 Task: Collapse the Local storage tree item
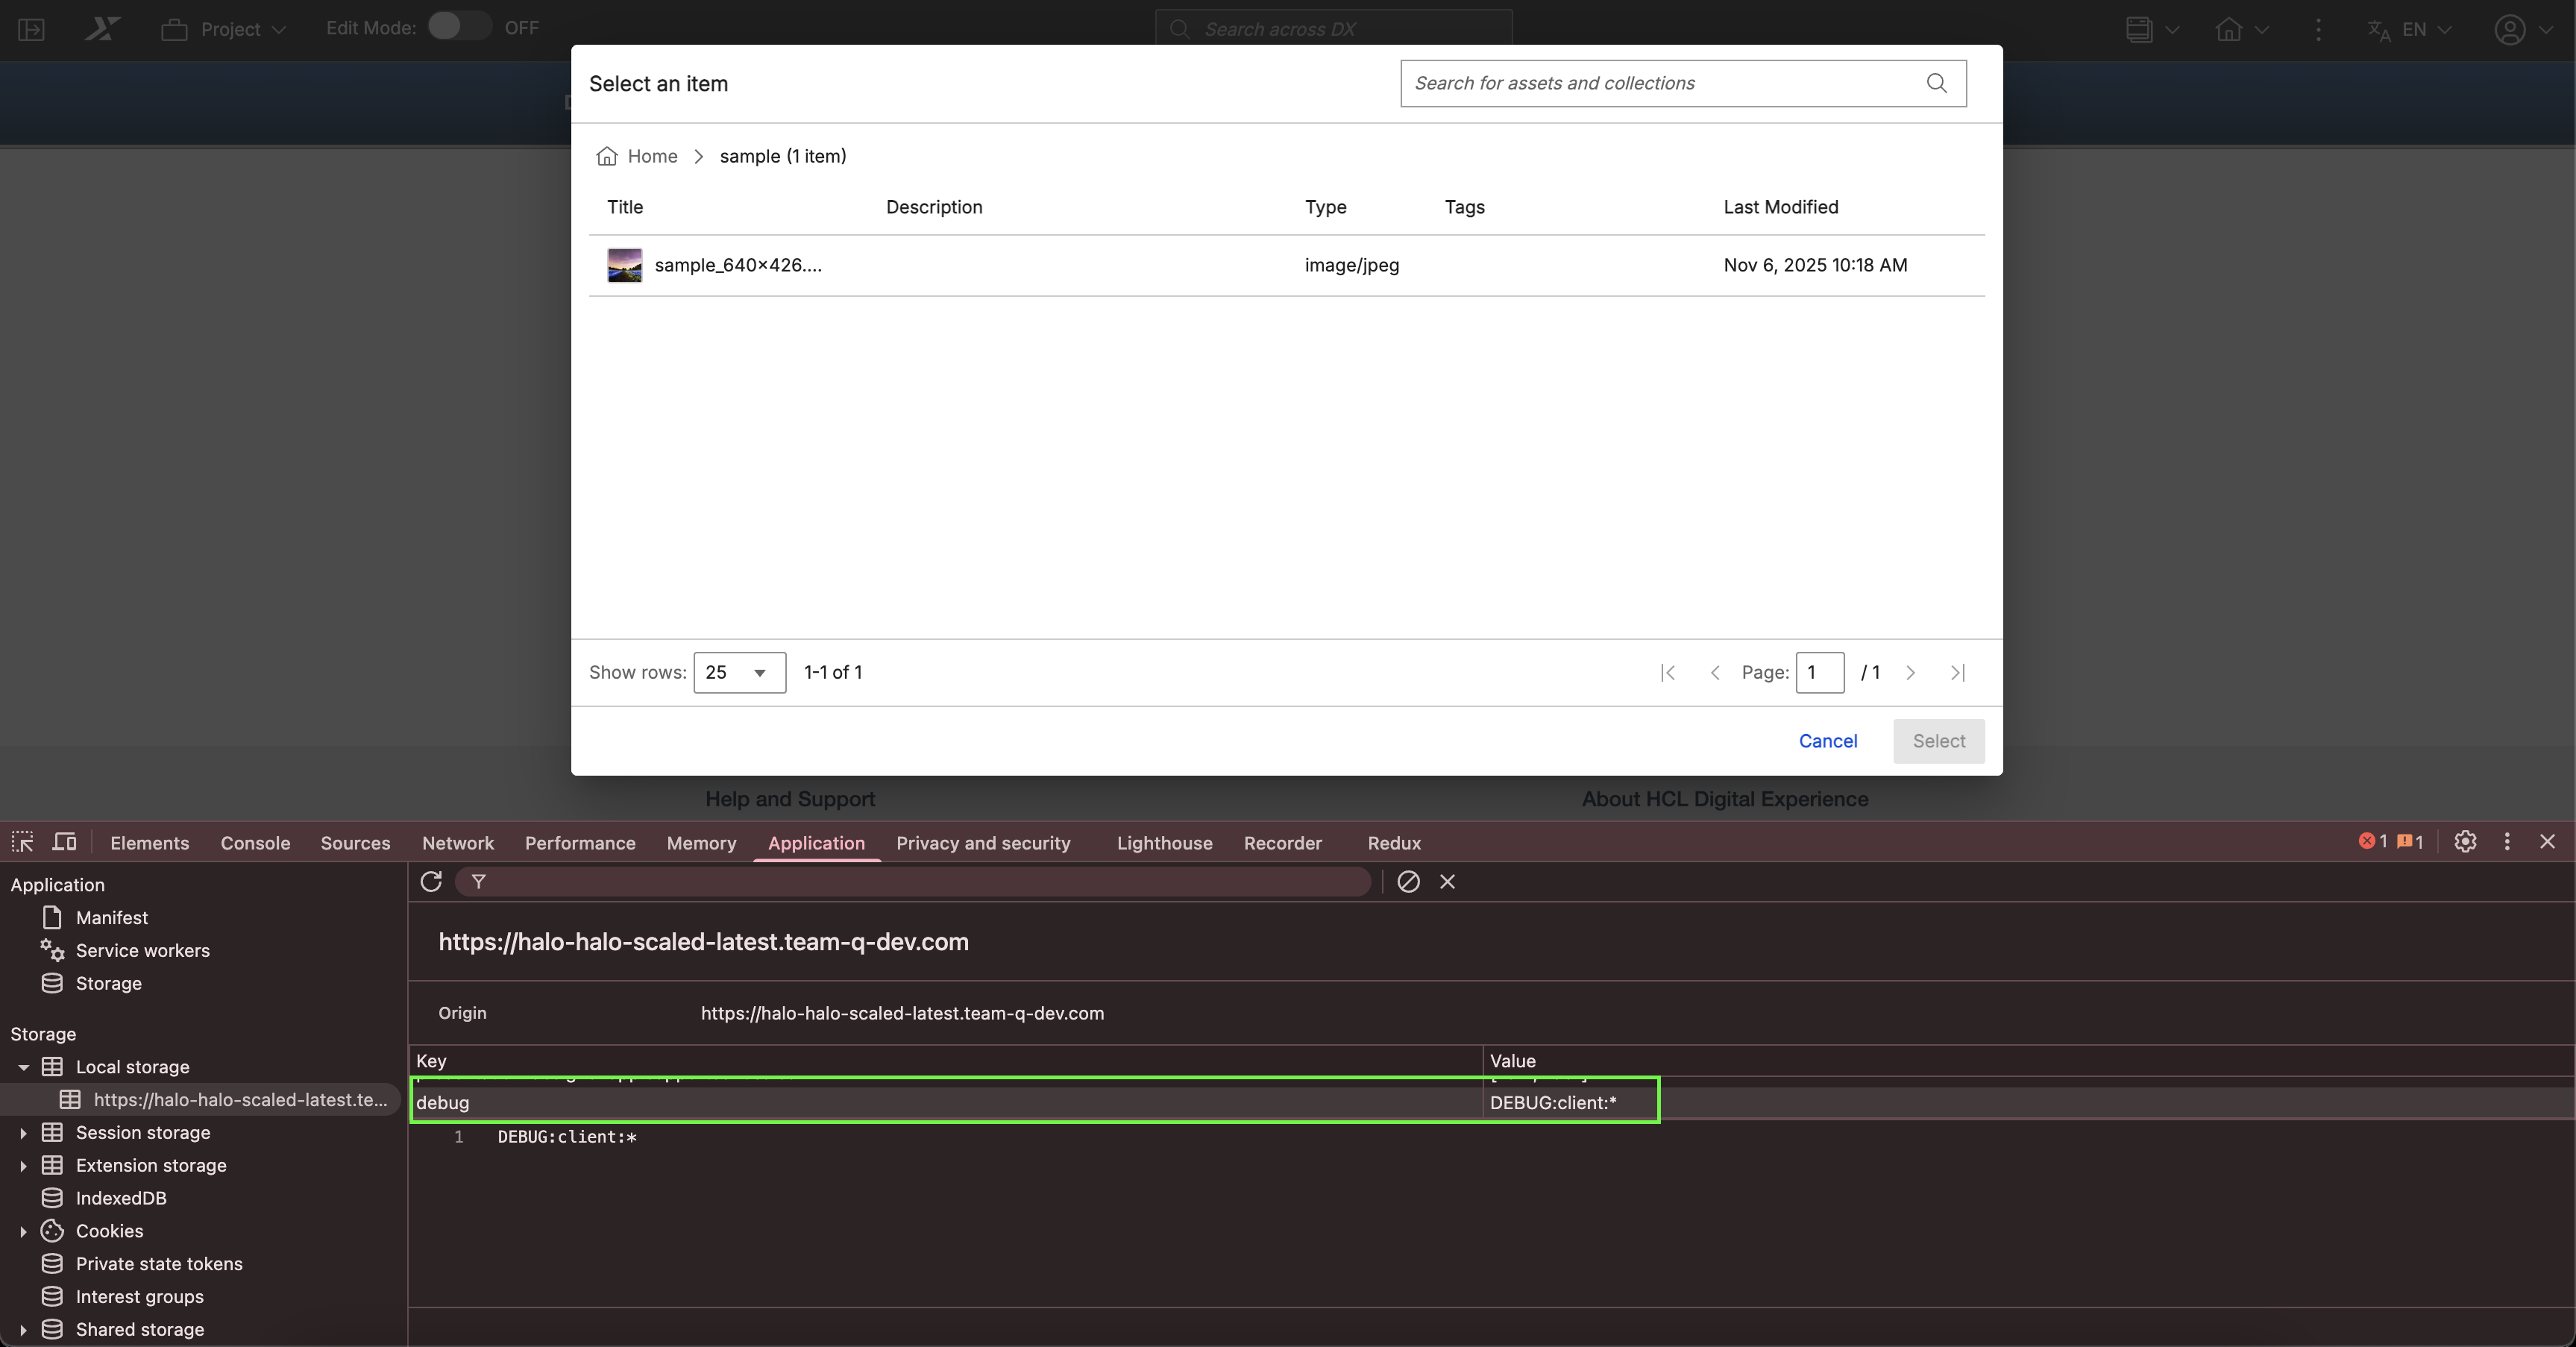[23, 1067]
